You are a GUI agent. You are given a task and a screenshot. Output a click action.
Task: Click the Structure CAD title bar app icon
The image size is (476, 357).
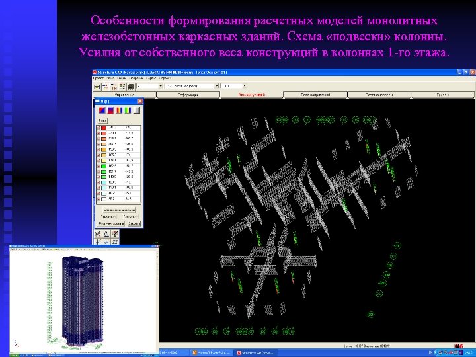pyautogui.click(x=95, y=73)
